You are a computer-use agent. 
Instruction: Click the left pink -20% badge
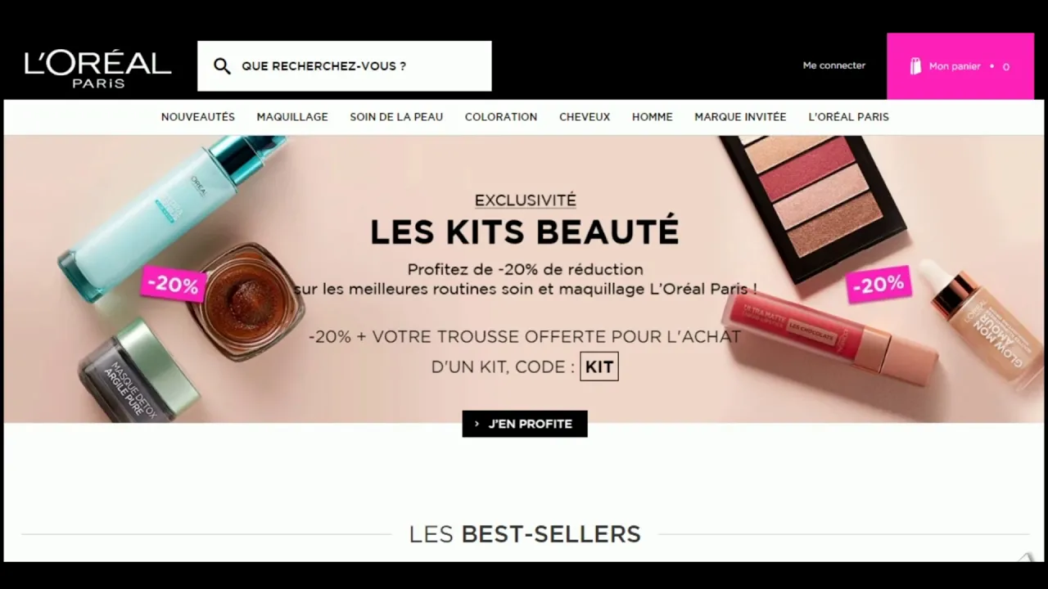pyautogui.click(x=174, y=284)
